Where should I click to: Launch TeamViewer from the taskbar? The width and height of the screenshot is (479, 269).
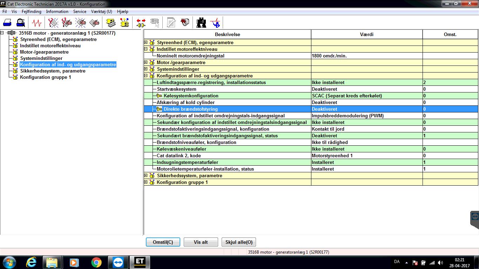click(x=118, y=262)
